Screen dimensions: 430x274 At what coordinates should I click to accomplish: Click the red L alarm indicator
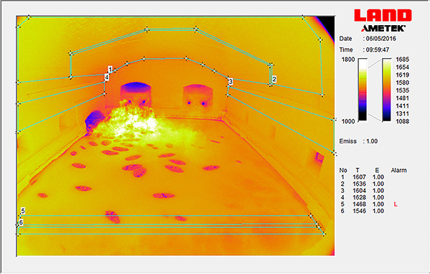tap(396, 204)
